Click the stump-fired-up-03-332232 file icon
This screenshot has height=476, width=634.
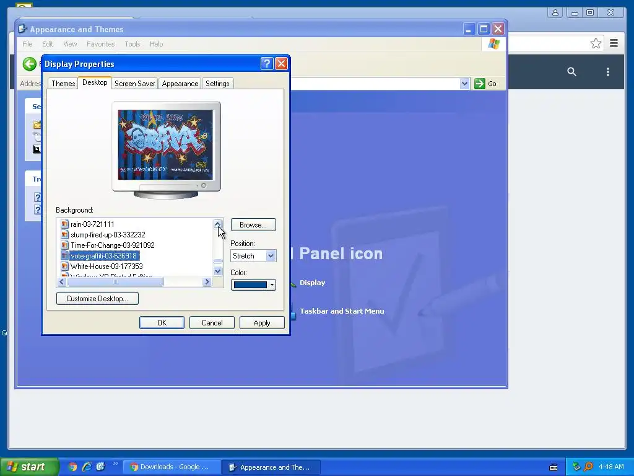64,234
